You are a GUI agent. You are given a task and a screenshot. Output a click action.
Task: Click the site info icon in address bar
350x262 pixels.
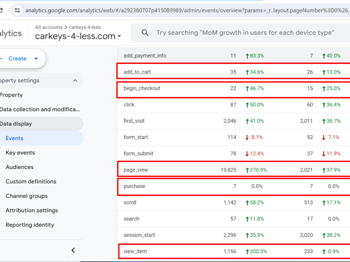tap(17, 10)
